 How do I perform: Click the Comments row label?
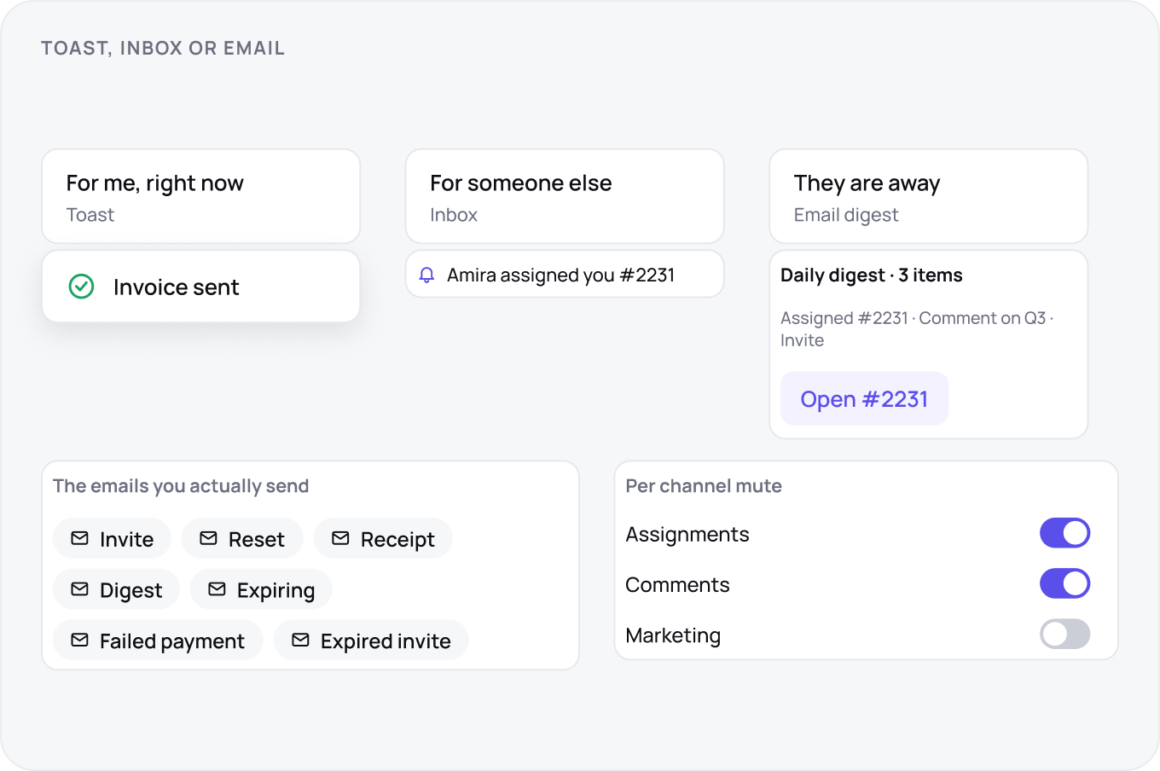[677, 585]
